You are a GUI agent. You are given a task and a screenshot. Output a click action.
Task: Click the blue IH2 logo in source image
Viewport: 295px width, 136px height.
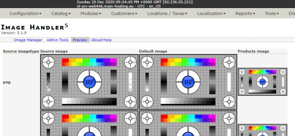(89, 82)
